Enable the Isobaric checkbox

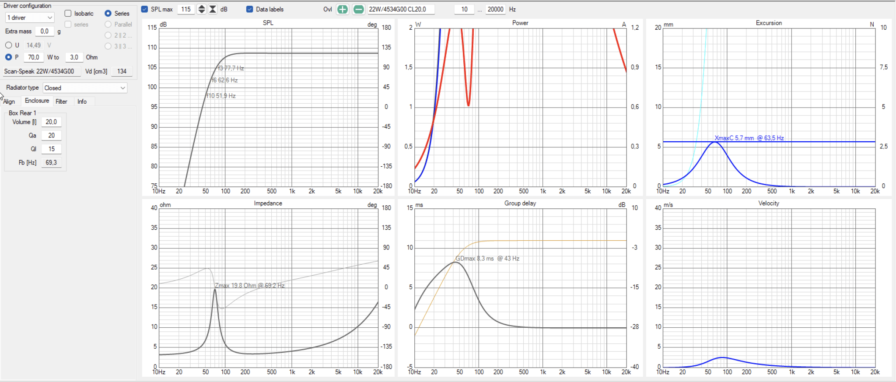click(x=68, y=14)
